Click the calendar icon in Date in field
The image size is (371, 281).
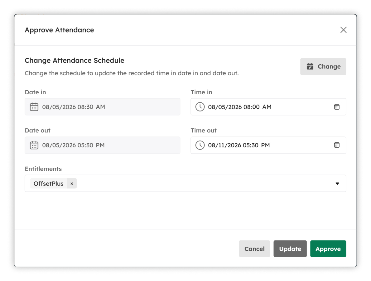tap(34, 107)
